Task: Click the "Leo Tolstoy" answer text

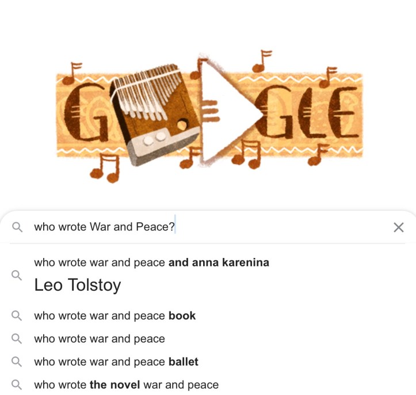Action: (x=77, y=285)
